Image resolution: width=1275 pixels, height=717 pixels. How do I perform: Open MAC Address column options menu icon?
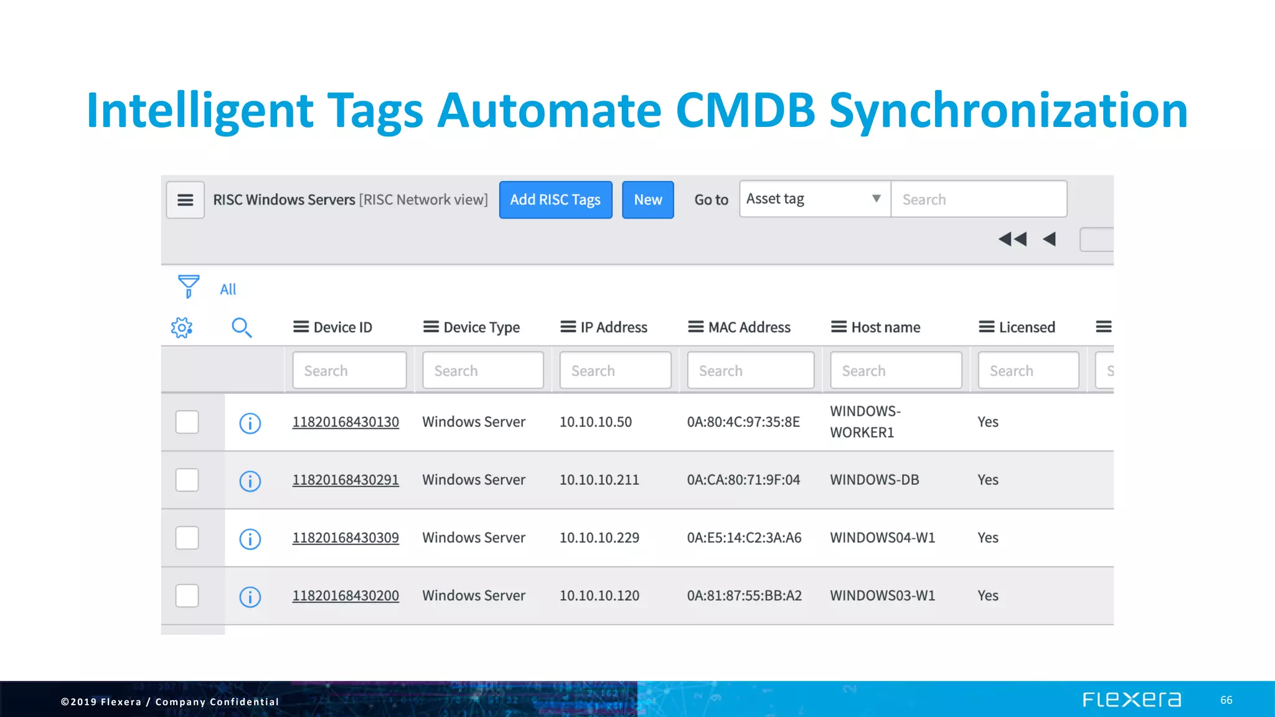[x=695, y=327]
